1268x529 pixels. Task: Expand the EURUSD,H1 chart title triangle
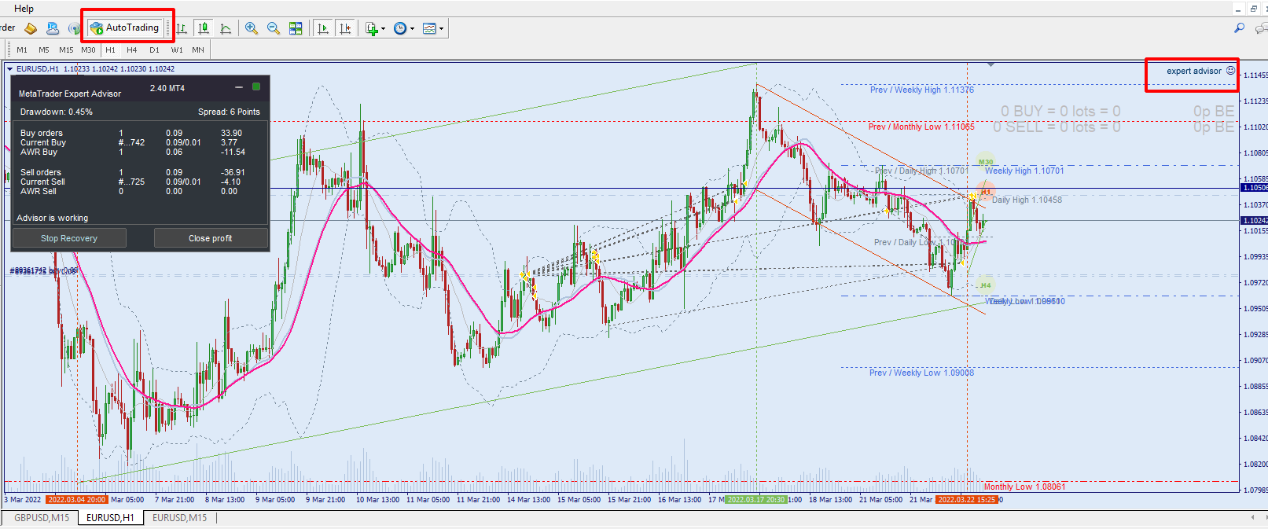pyautogui.click(x=10, y=69)
